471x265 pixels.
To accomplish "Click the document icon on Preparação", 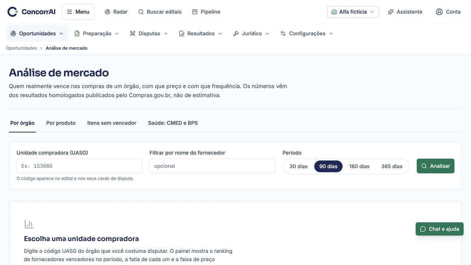I will point(77,33).
